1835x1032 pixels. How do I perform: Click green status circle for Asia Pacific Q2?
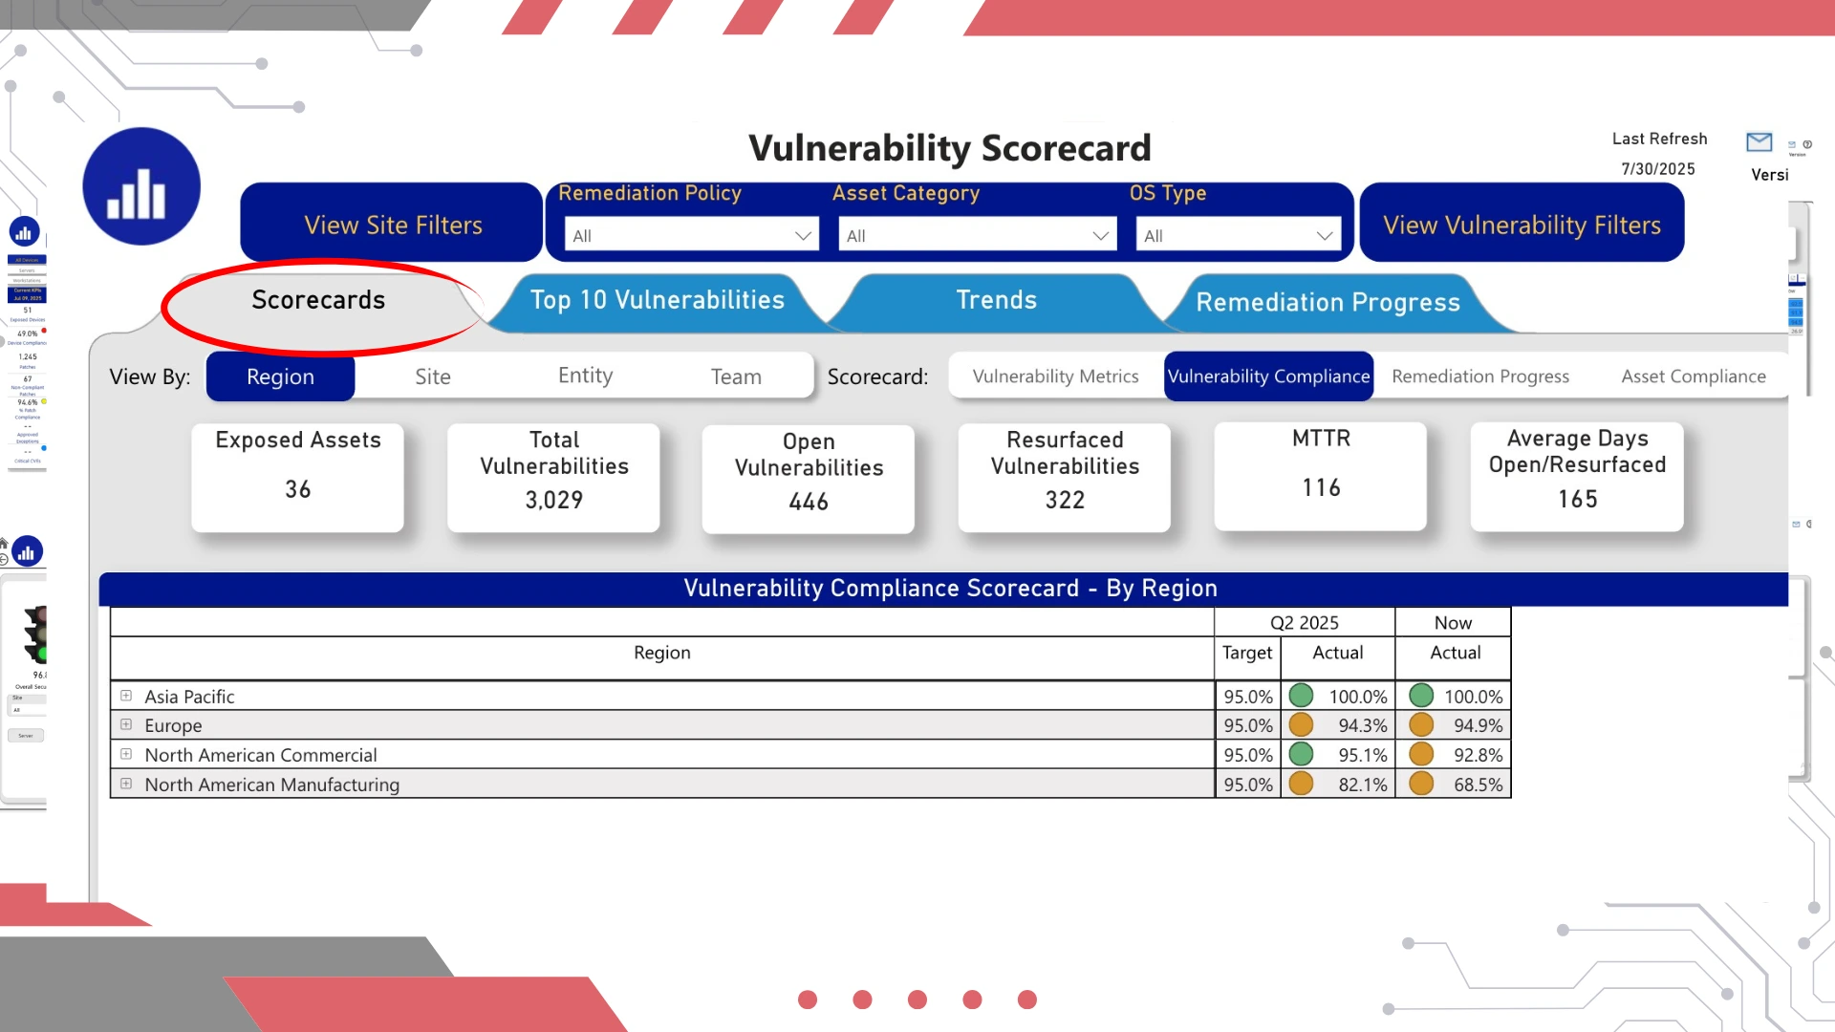(x=1301, y=696)
